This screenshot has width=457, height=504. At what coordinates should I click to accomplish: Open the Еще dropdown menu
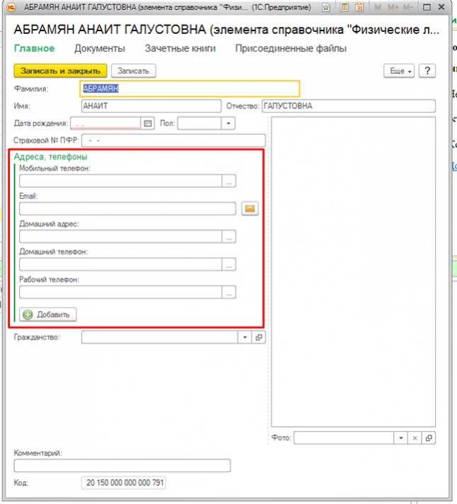(x=398, y=71)
